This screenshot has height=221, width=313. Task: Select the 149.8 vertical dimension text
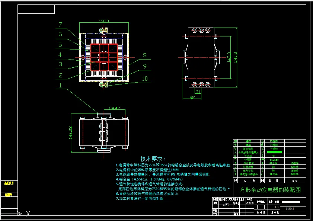tap(229, 57)
